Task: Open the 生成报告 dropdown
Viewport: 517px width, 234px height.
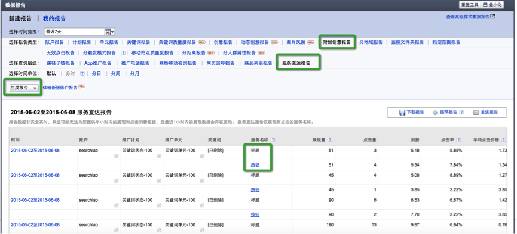Action: pyautogui.click(x=24, y=88)
